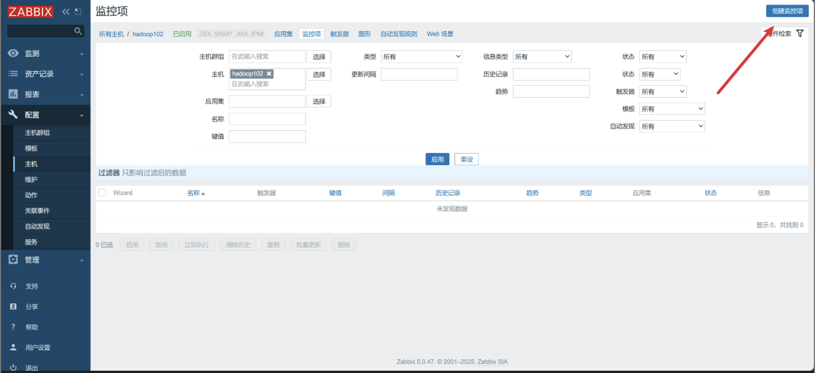Click the 支持 headset icon
The height and width of the screenshot is (373, 815).
(14, 286)
